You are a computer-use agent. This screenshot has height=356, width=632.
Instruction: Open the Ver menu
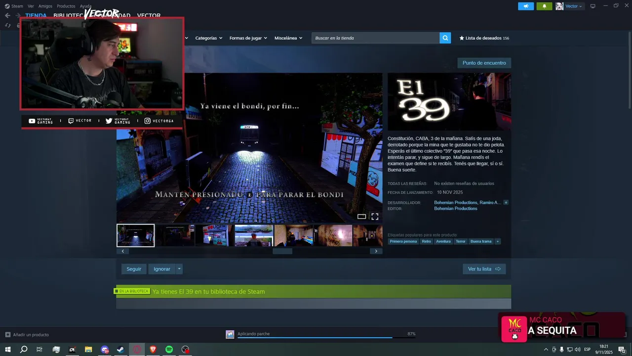click(x=31, y=6)
